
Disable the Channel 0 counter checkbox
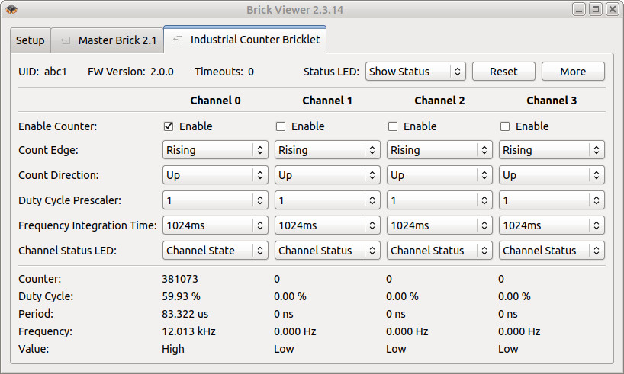(x=169, y=126)
